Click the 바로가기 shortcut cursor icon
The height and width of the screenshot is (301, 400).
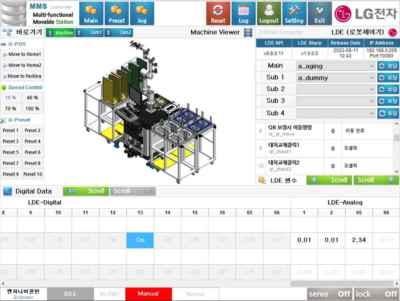coord(7,32)
